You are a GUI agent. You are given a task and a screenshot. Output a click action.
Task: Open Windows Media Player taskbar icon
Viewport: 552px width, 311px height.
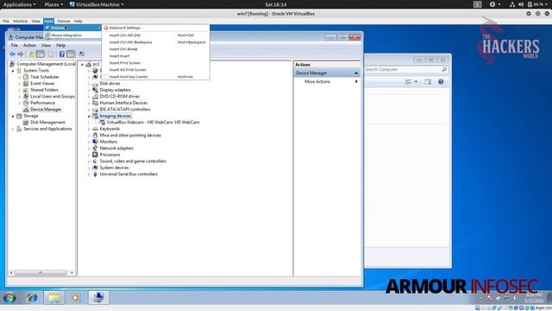pyautogui.click(x=75, y=298)
